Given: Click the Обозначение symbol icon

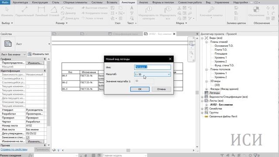Looking at the screenshot, I should click(256, 10).
